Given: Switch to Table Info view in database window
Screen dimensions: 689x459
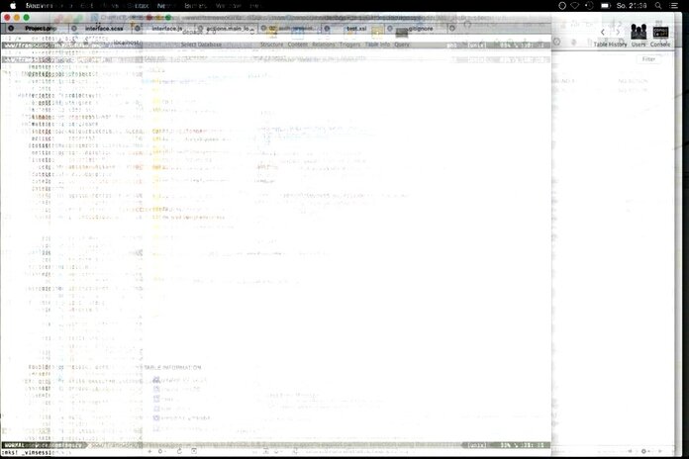Looking at the screenshot, I should tap(377, 45).
